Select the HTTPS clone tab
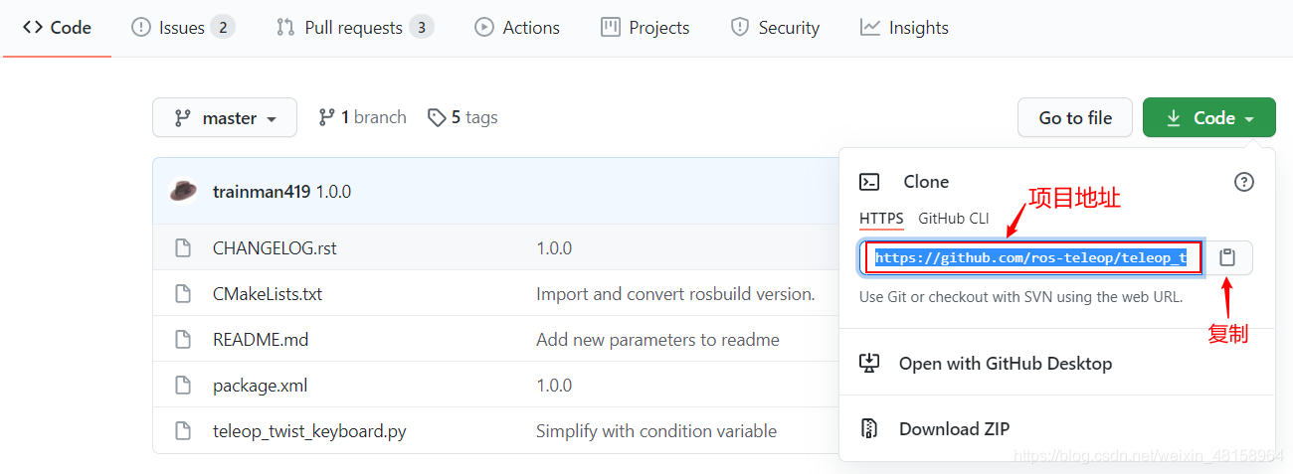The height and width of the screenshot is (474, 1293). pyautogui.click(x=881, y=219)
